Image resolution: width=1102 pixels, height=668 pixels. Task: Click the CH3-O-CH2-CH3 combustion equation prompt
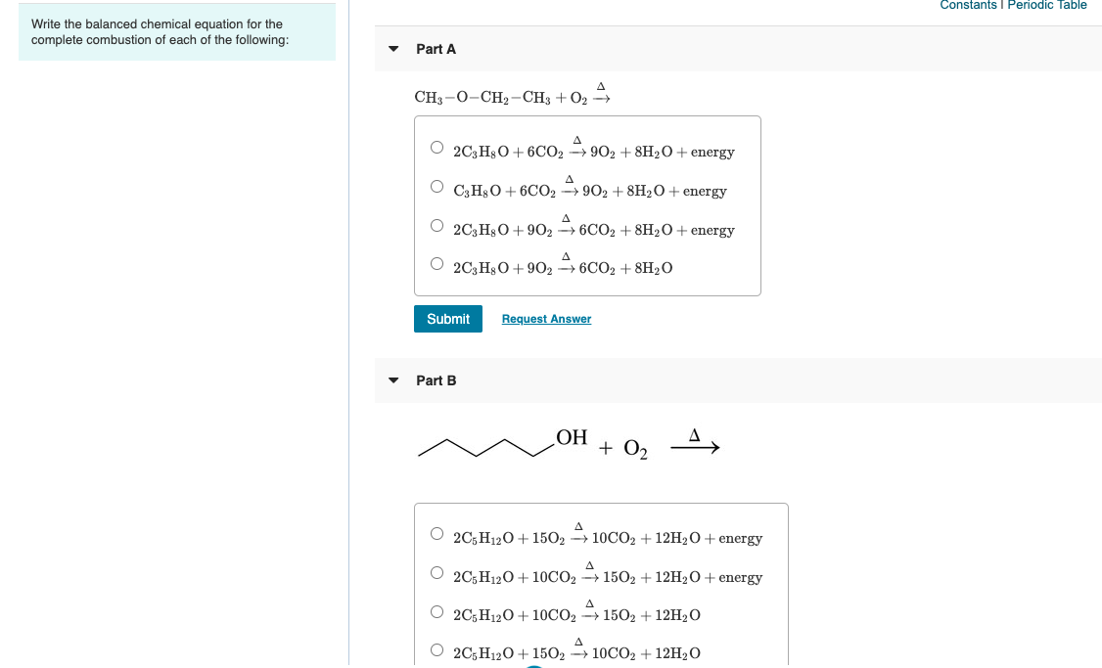[x=509, y=94]
